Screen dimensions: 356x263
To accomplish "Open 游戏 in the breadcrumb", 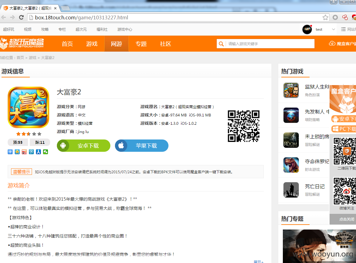I will tap(33, 58).
